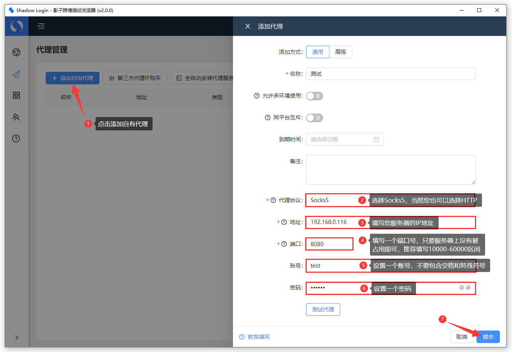This screenshot has width=512, height=352.
Task: Expand the sidebar with bottom chevron
Action: click(x=17, y=338)
